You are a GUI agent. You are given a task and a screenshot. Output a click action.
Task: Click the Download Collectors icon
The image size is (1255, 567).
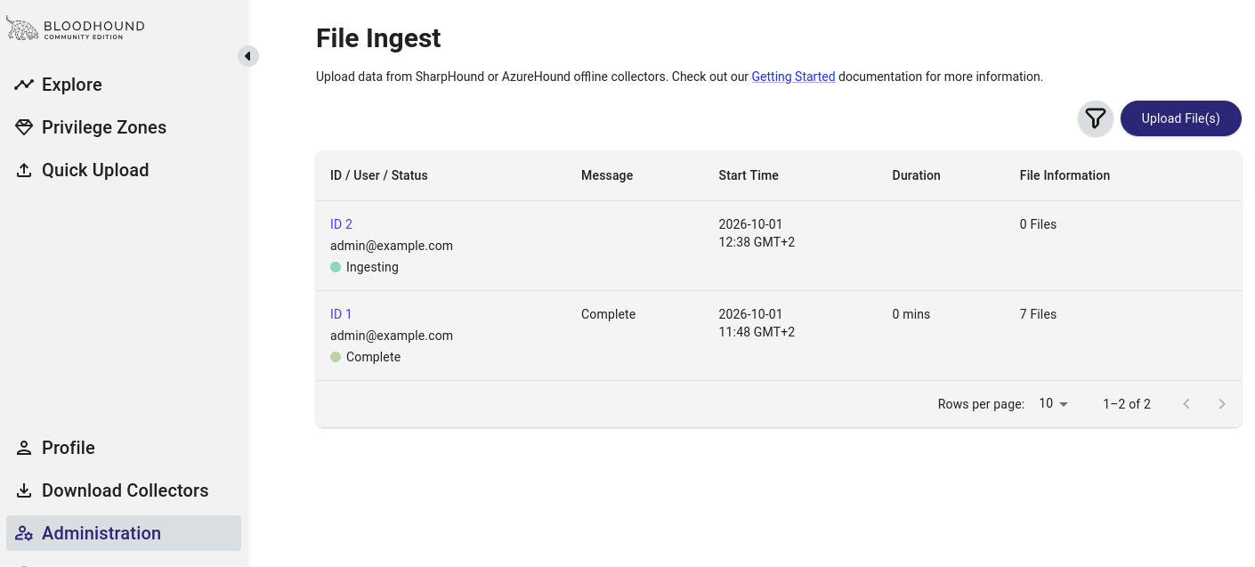pyautogui.click(x=24, y=490)
